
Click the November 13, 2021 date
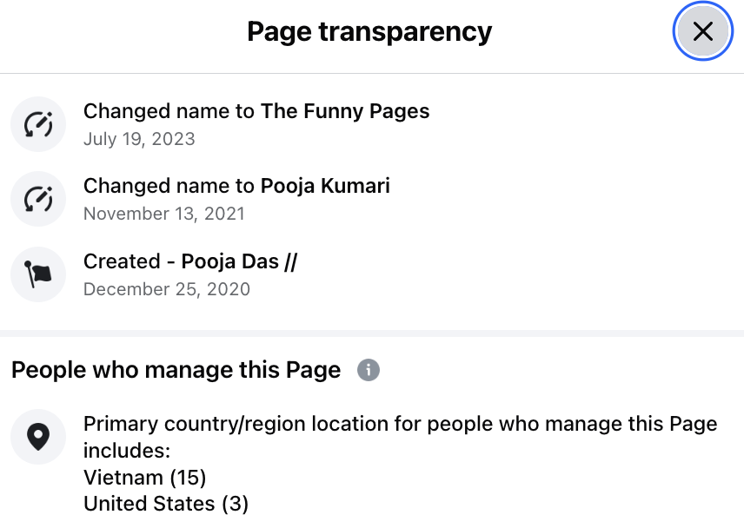164,214
